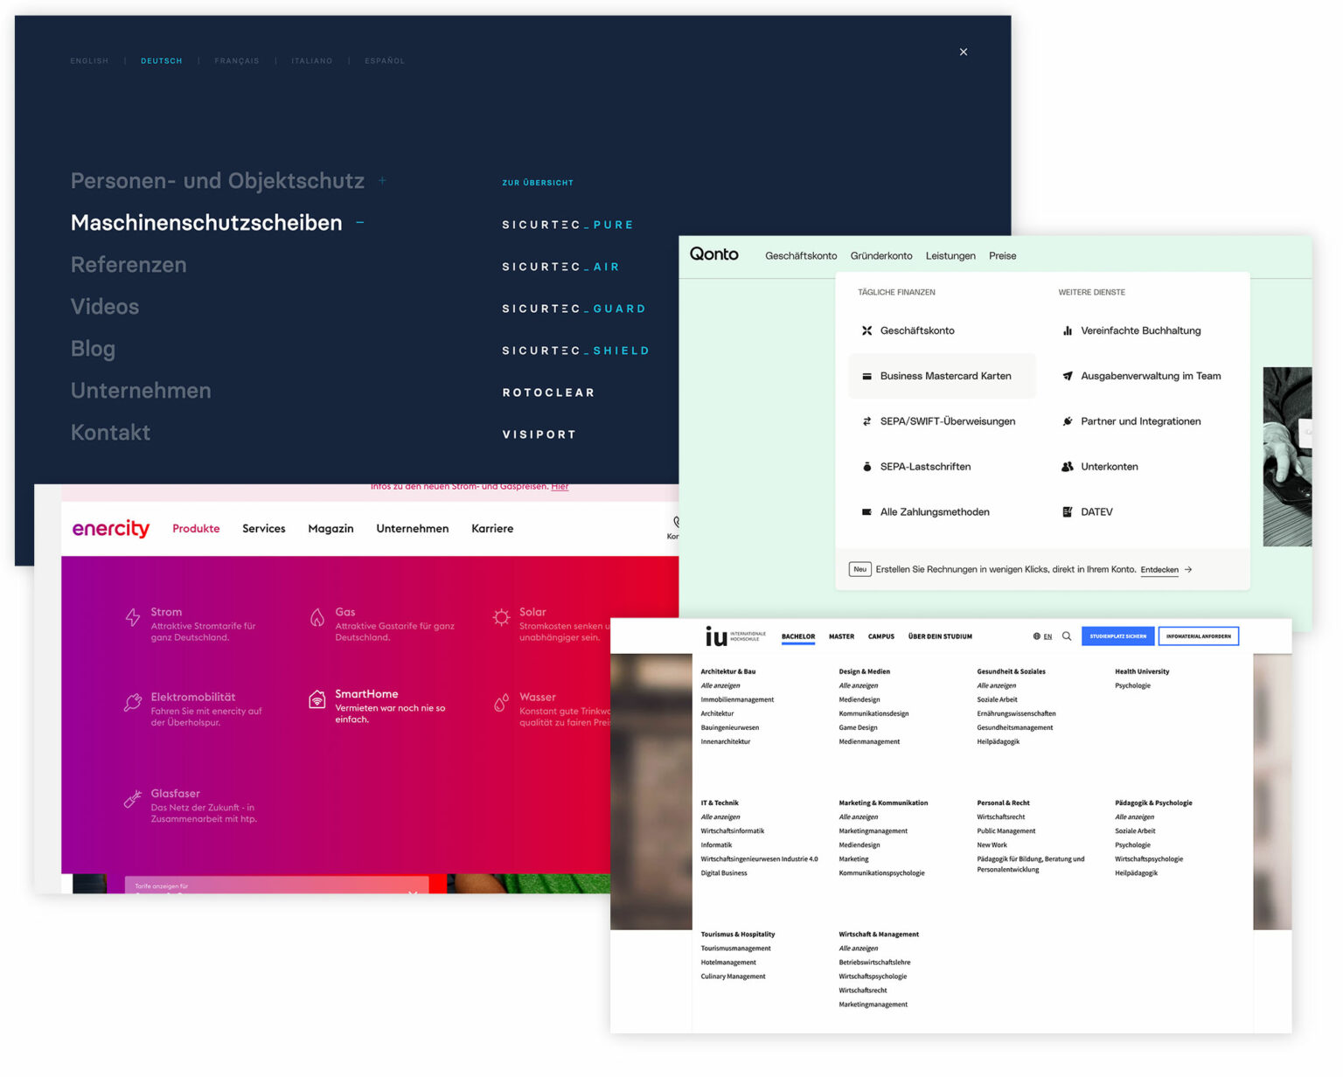
Task: Expand the Personen- und Objektschutz section
Action: [382, 180]
